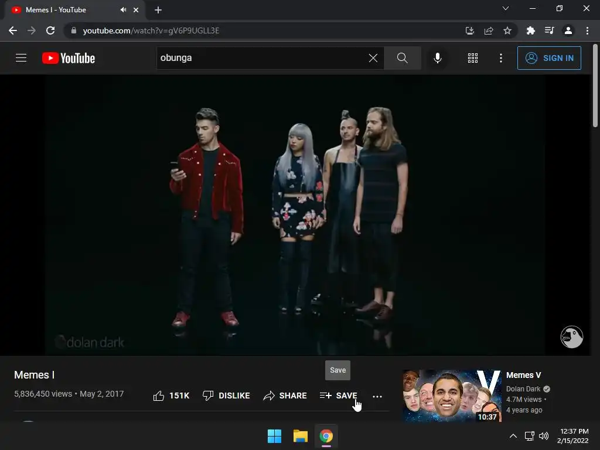Click the view count 5,836,450 views
600x450 pixels.
pyautogui.click(x=43, y=394)
